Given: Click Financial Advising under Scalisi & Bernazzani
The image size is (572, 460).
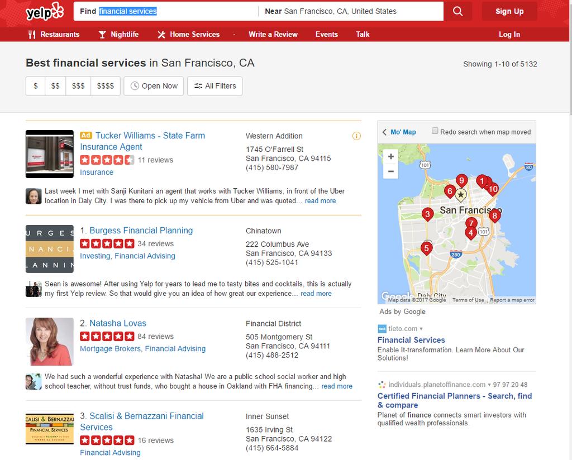Looking at the screenshot, I should coord(110,452).
